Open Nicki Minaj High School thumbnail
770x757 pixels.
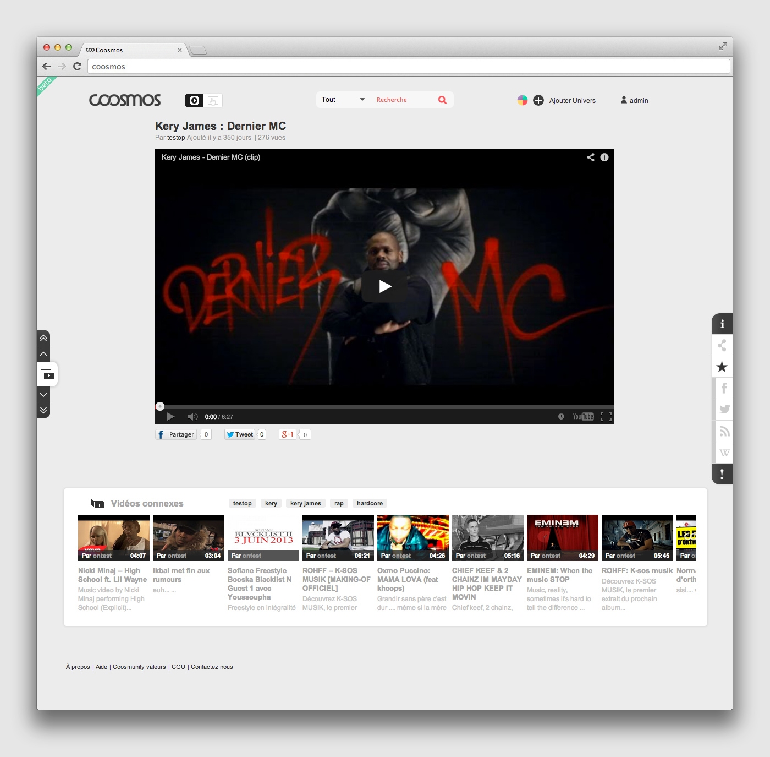click(114, 538)
